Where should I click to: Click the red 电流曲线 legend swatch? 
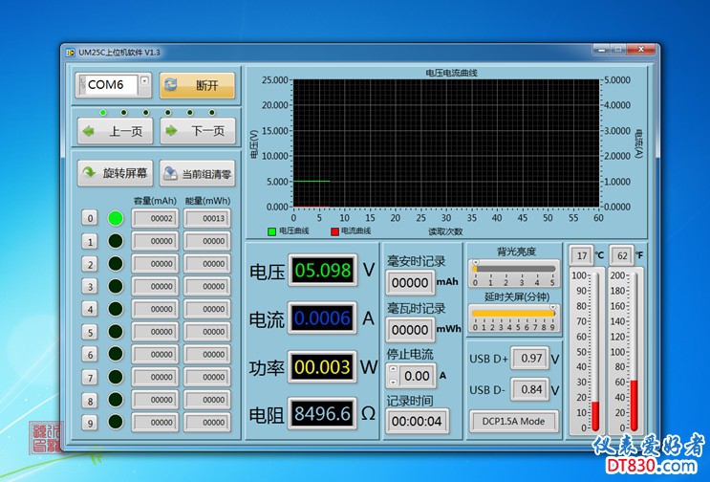(x=334, y=231)
